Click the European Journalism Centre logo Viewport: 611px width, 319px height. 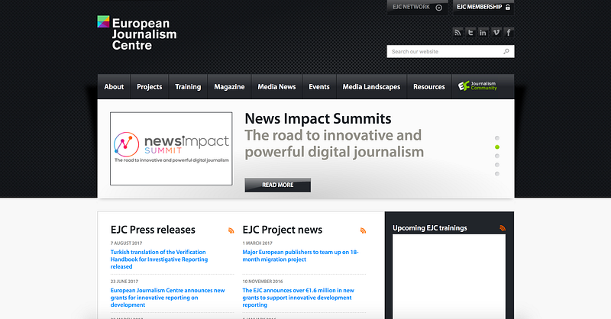pos(137,34)
